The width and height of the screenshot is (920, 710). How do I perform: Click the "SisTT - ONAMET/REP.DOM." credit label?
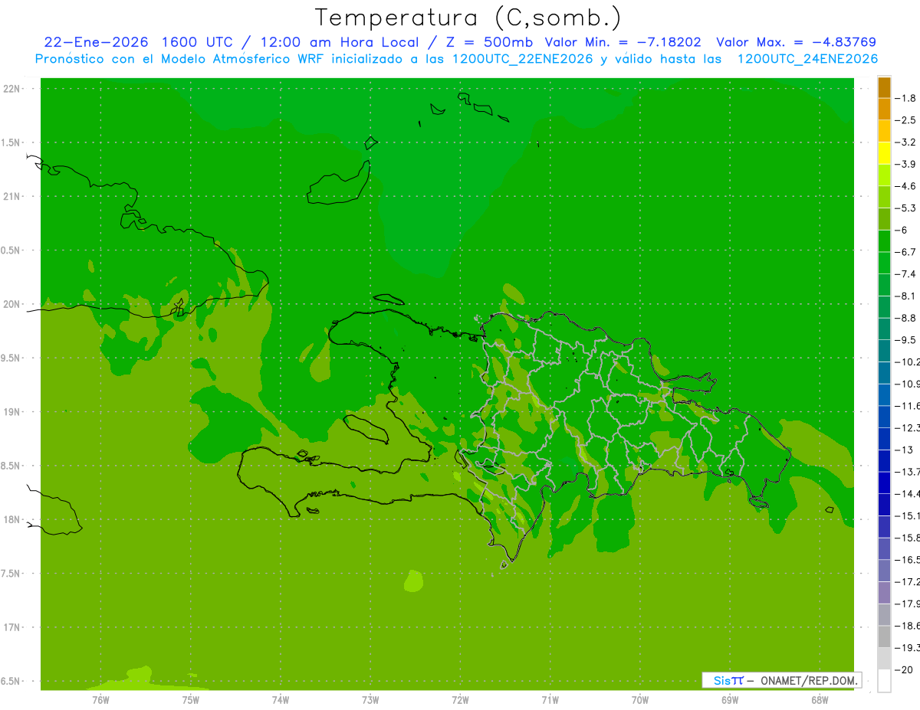781,679
